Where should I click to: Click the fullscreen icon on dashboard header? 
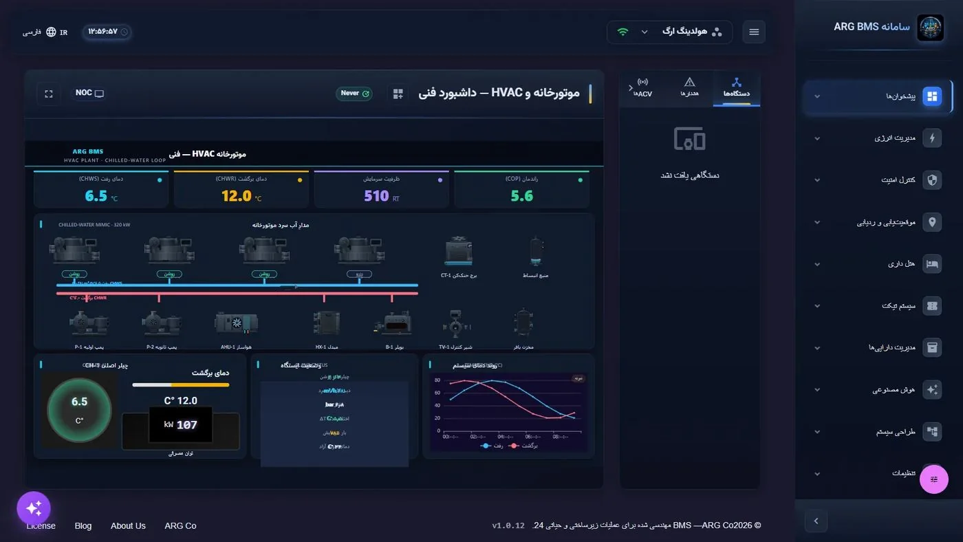coord(49,94)
